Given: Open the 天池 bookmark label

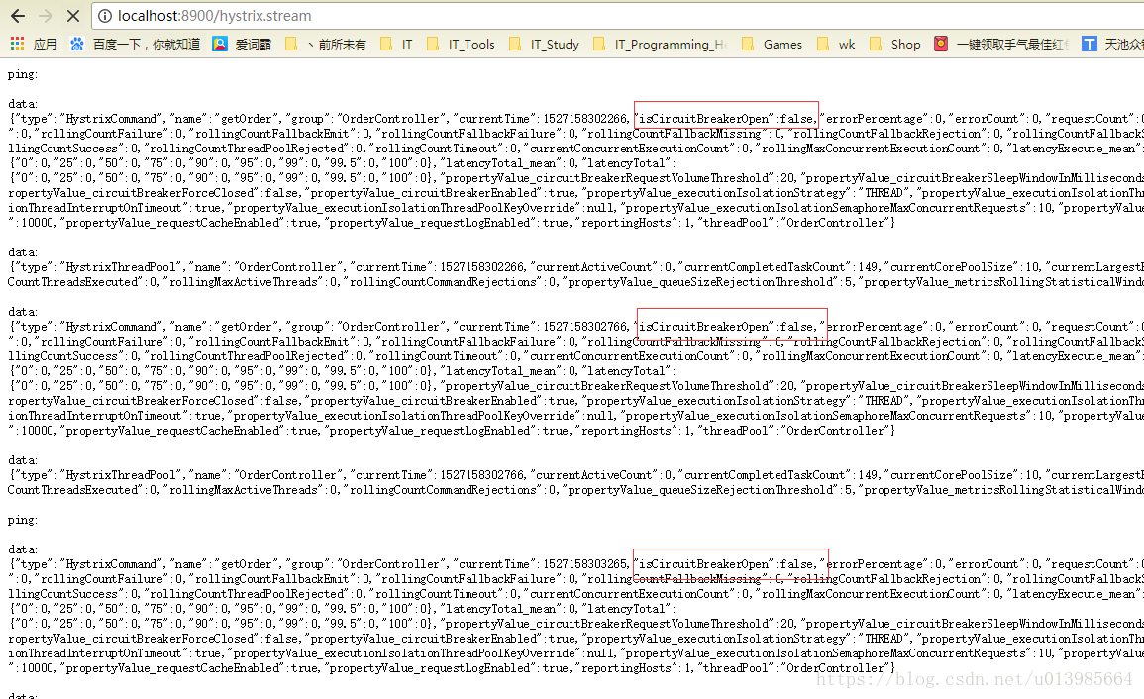Looking at the screenshot, I should [1124, 44].
